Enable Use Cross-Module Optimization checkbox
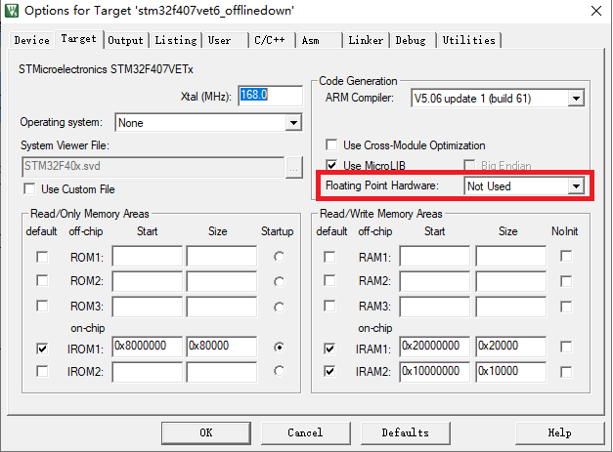 click(x=332, y=144)
